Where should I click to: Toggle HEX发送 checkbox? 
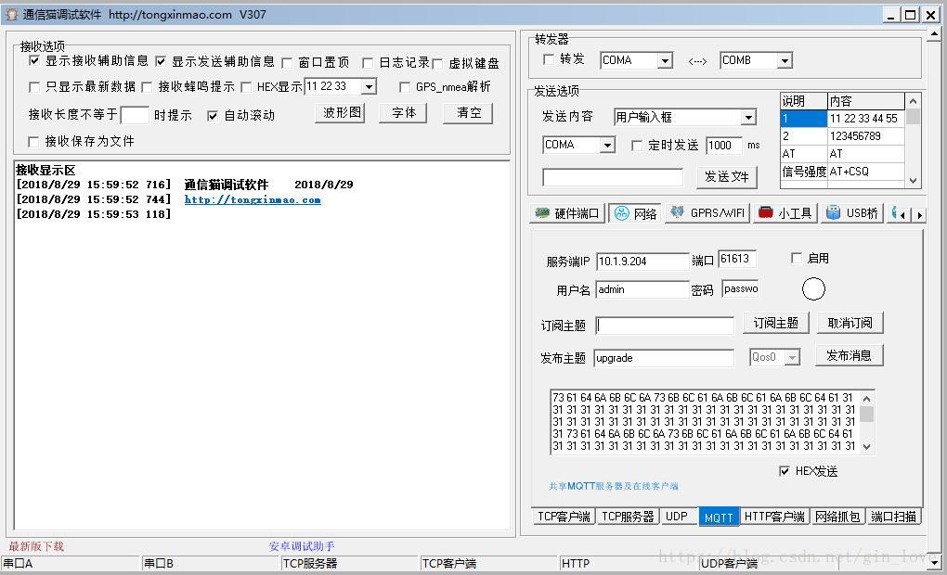784,470
